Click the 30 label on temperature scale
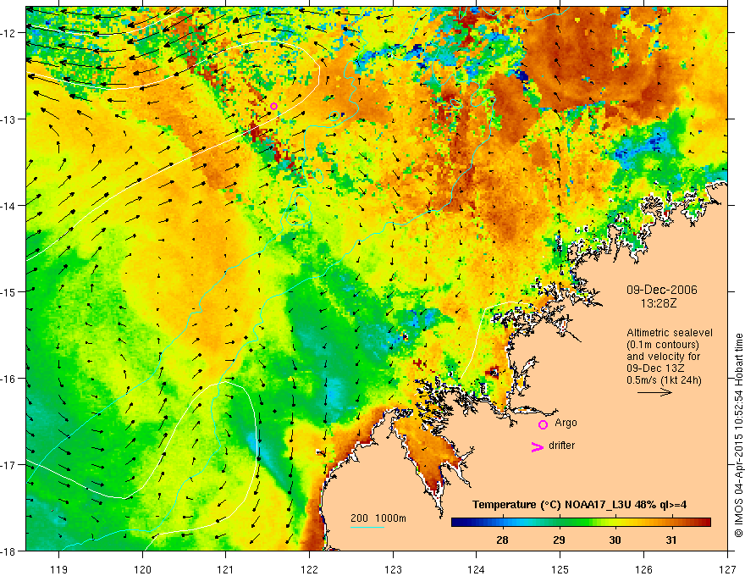 (x=615, y=540)
